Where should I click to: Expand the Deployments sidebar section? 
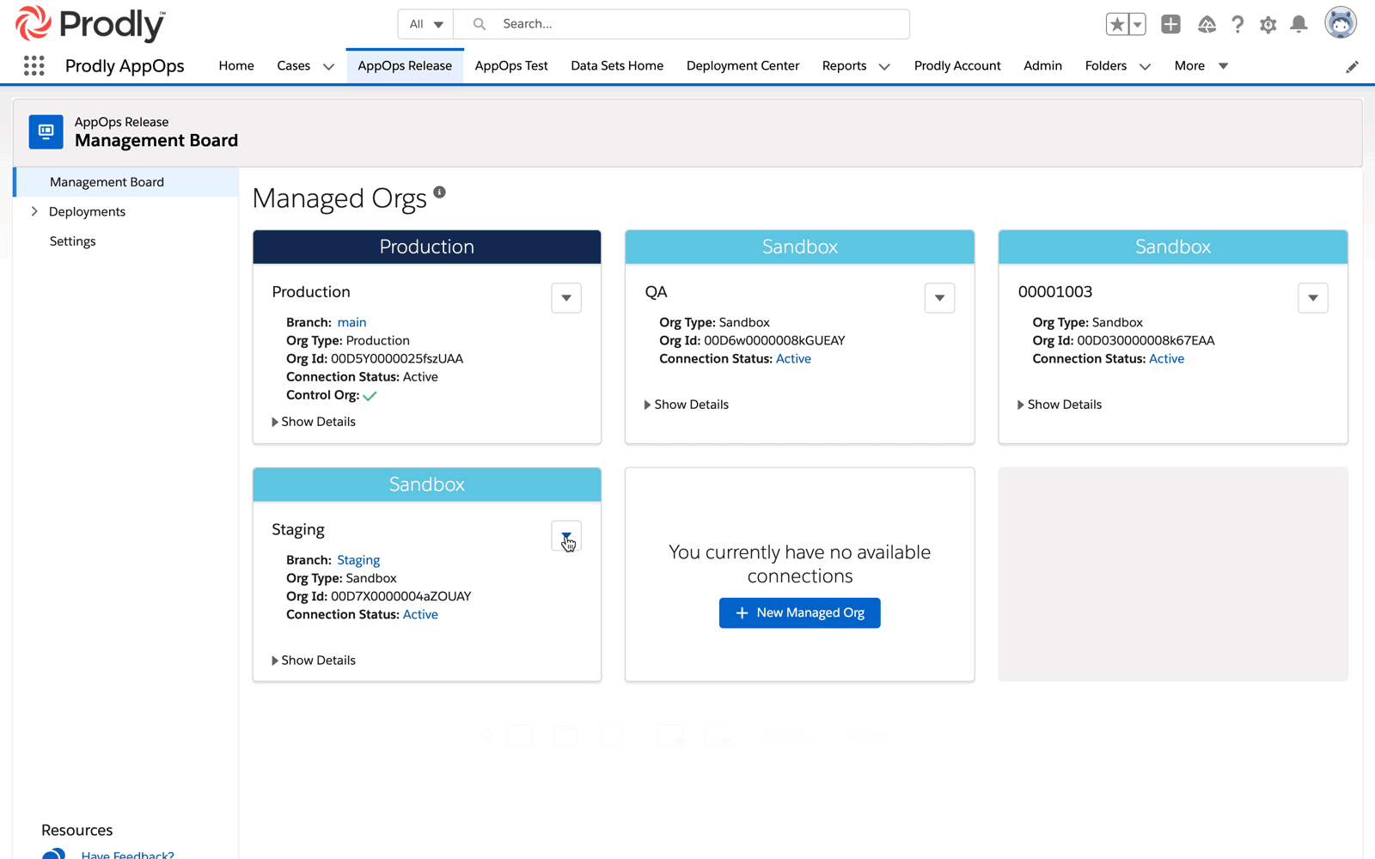coord(34,210)
